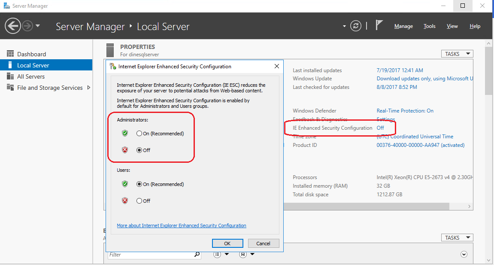Image resolution: width=494 pixels, height=265 pixels.
Task: Open the Download updates only Windows Update link
Action: 425,79
